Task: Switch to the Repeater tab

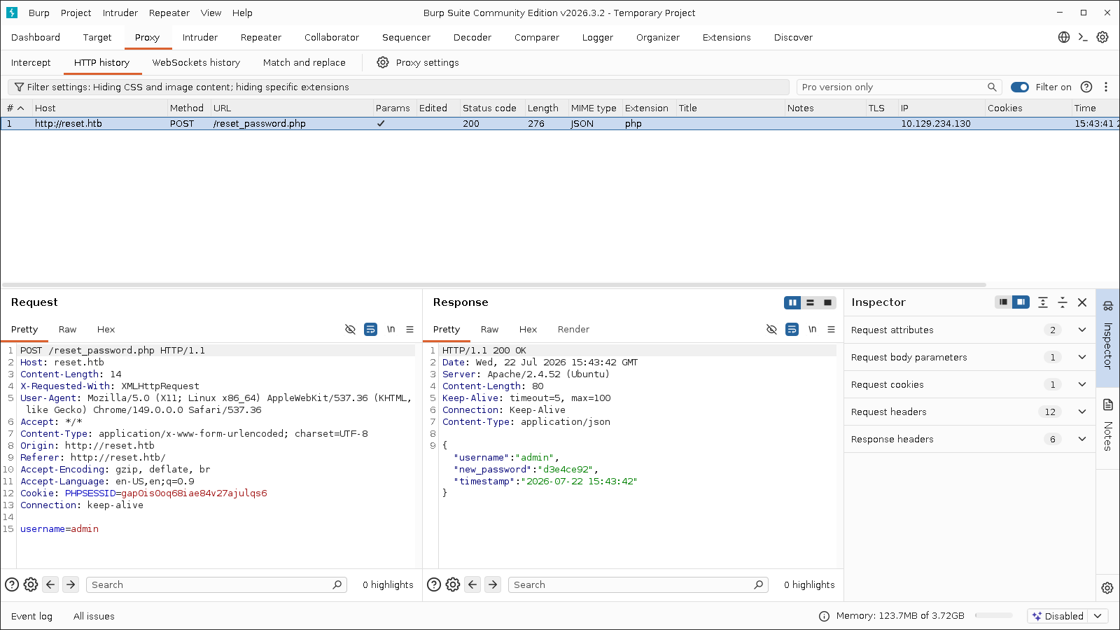Action: (260, 37)
